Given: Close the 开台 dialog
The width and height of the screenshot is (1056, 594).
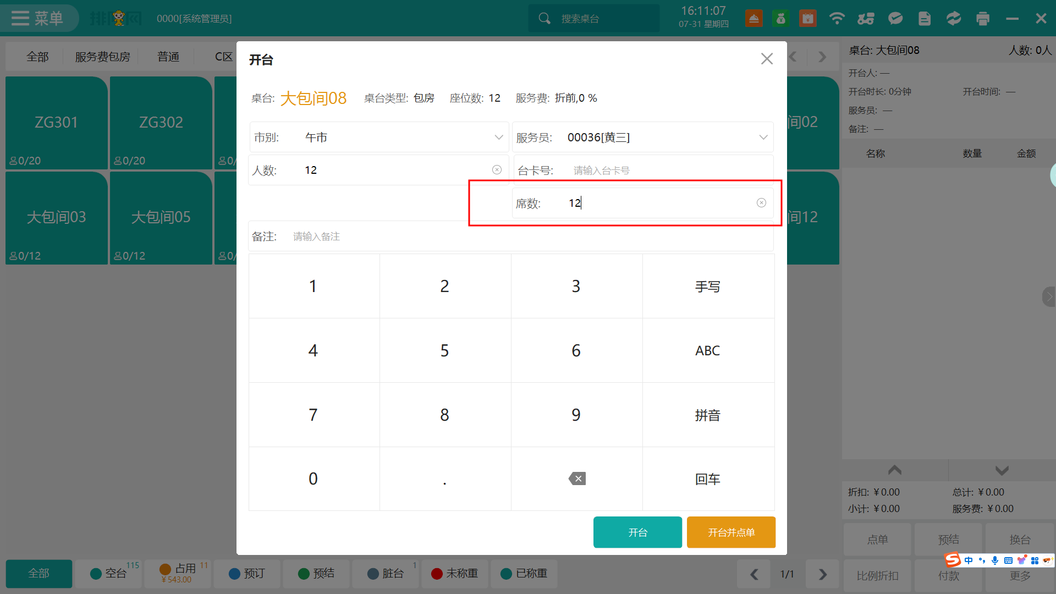Looking at the screenshot, I should [x=767, y=59].
